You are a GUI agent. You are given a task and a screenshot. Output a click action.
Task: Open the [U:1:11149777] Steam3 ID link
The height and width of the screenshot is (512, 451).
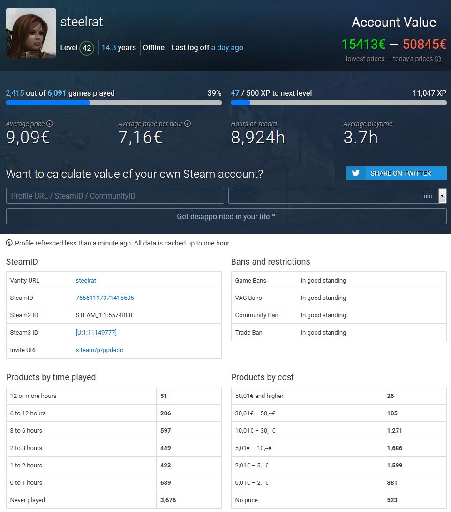[96, 332]
